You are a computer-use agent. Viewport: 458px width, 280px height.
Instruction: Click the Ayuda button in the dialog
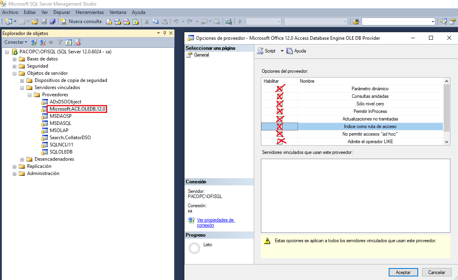pos(296,51)
